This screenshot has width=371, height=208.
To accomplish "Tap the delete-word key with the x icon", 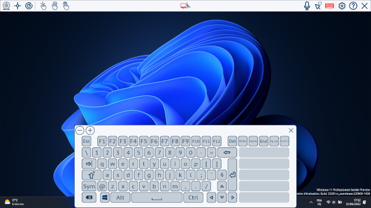I will coord(89,198).
